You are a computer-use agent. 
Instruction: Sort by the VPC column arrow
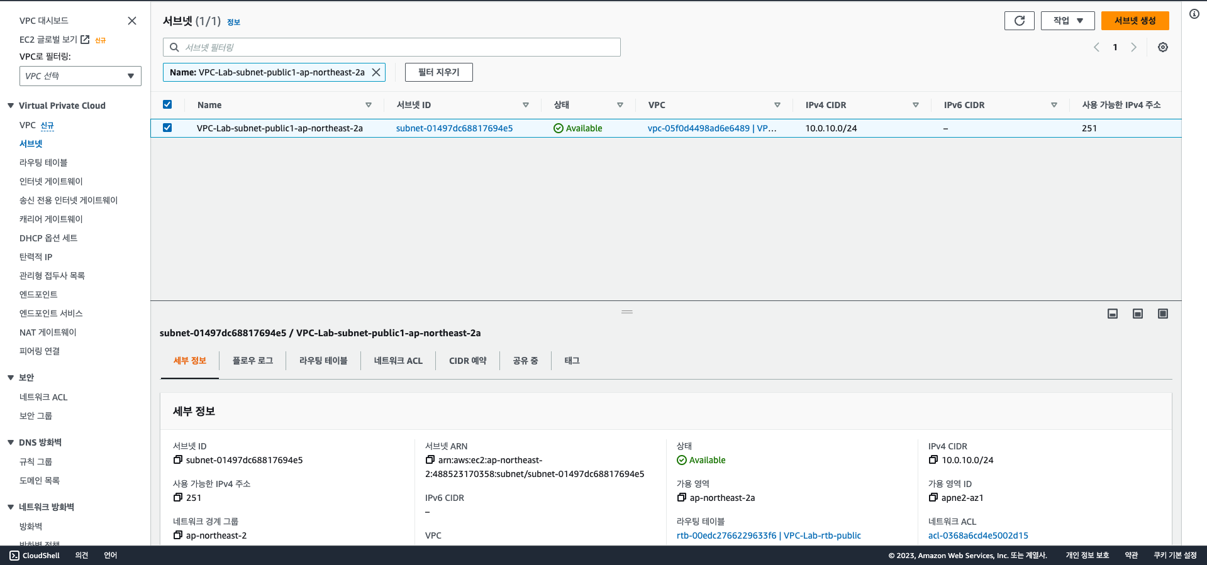[x=777, y=105]
